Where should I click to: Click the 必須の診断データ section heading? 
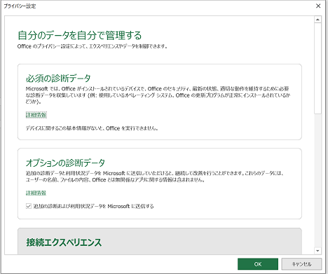[x=58, y=78]
